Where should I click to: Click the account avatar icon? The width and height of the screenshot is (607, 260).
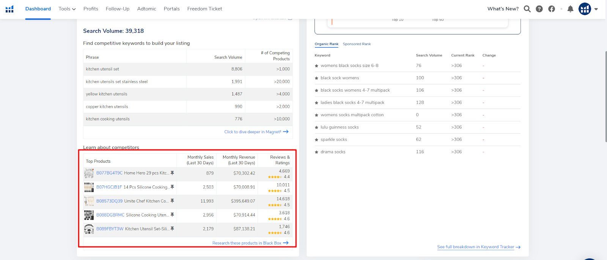(x=585, y=9)
